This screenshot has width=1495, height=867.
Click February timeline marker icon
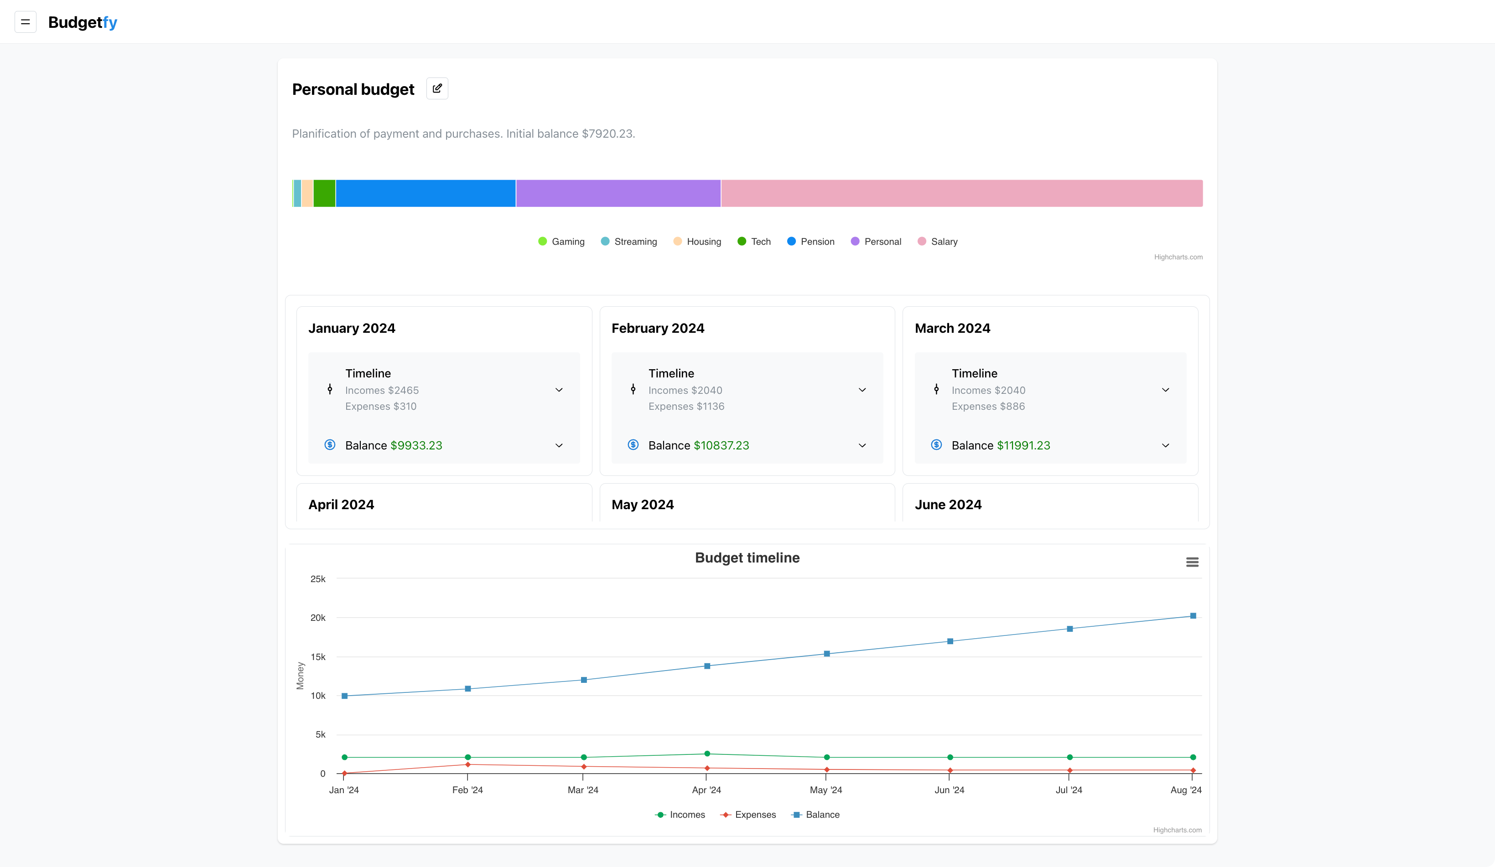coord(633,390)
